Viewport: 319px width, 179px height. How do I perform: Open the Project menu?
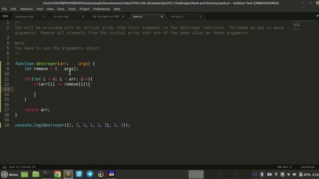tap(84, 9)
